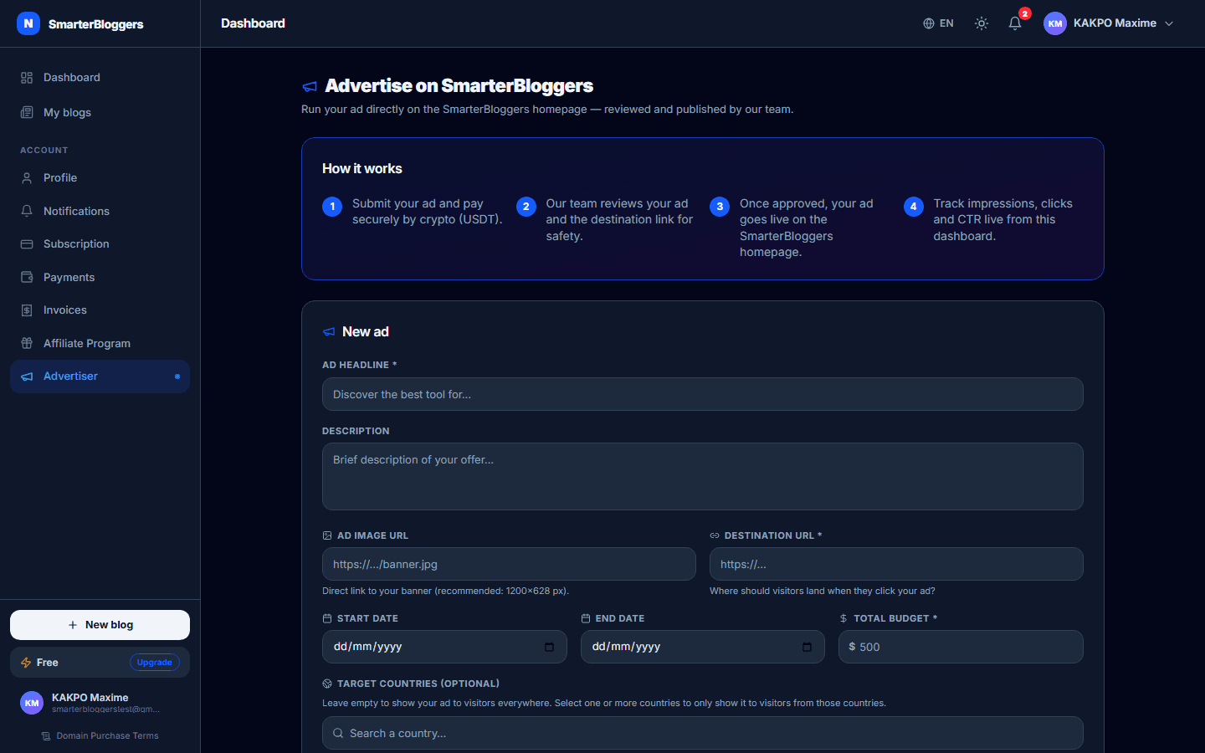This screenshot has width=1205, height=753.
Task: Click the Payments wallet icon
Action: 27,277
